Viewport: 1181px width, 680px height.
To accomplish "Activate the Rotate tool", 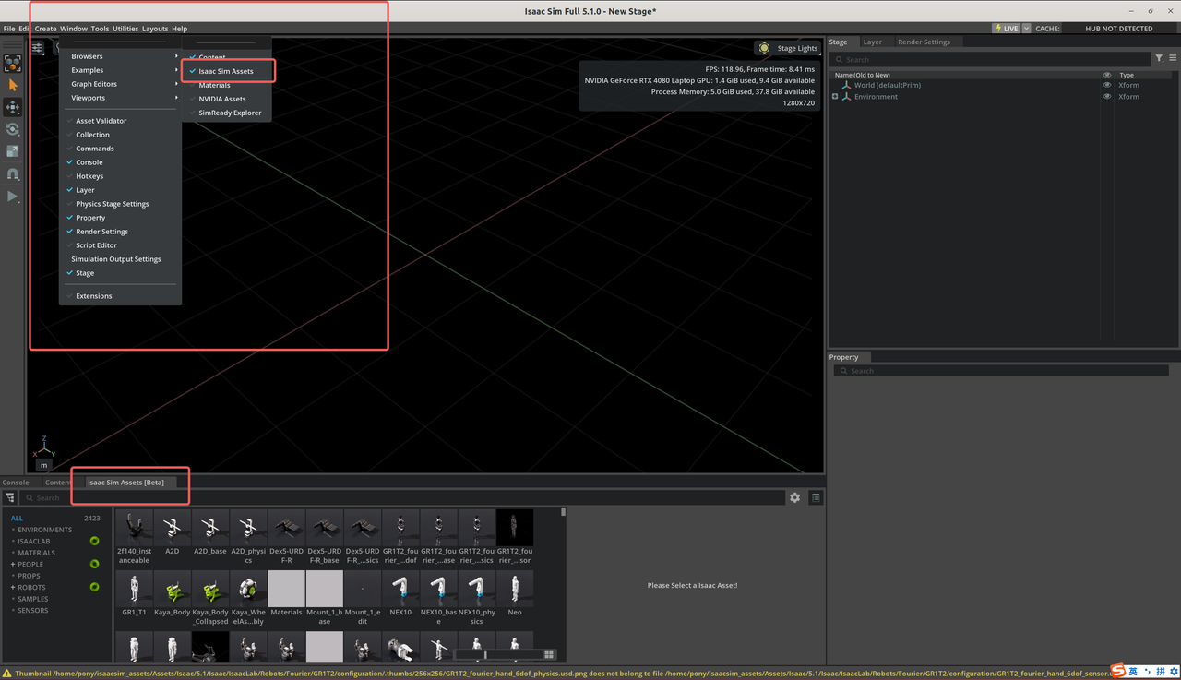I will [x=13, y=129].
